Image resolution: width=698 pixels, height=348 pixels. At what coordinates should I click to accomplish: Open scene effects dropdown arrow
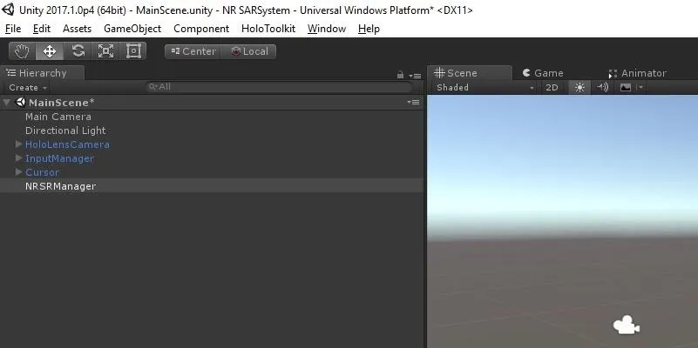click(640, 88)
